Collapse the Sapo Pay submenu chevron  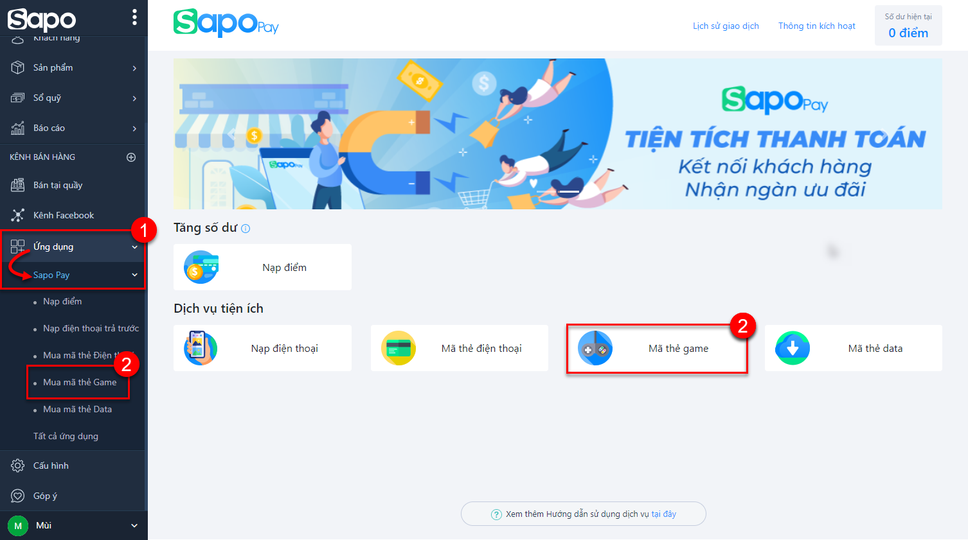tap(134, 275)
